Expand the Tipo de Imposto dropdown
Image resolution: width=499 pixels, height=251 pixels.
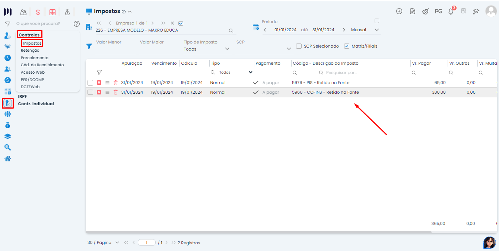(x=227, y=49)
